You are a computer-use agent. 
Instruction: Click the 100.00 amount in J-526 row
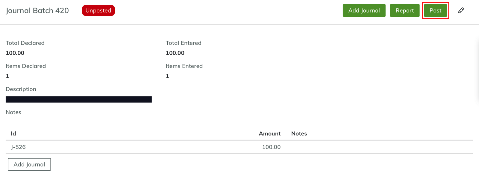coord(271,147)
